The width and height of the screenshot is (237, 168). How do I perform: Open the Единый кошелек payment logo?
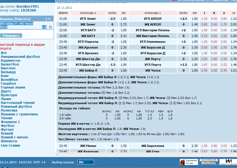tap(228, 162)
